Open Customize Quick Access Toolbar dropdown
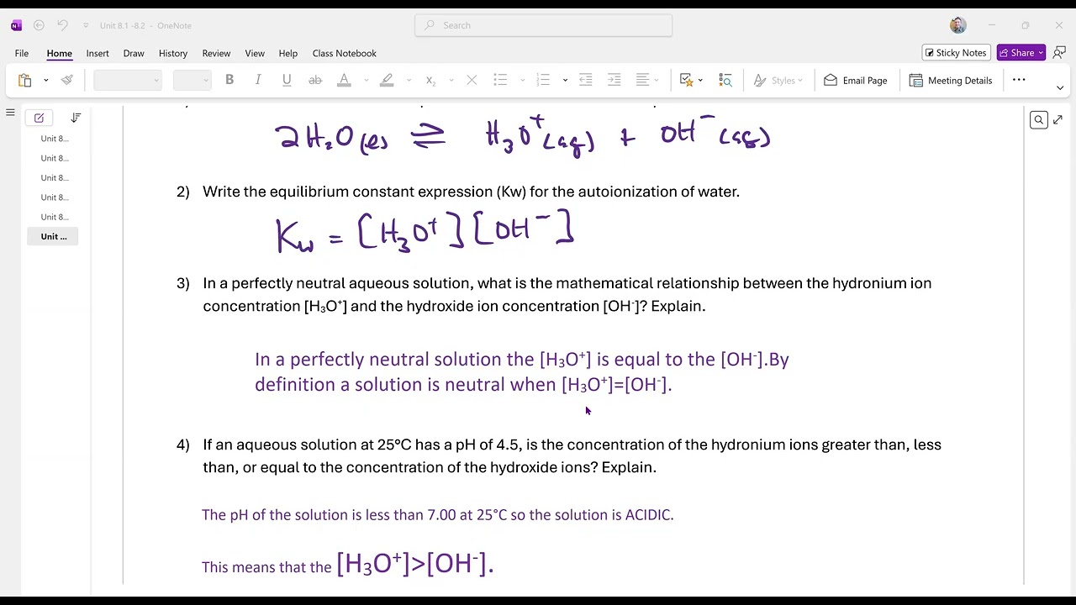Viewport: 1076px width, 605px height. [85, 25]
